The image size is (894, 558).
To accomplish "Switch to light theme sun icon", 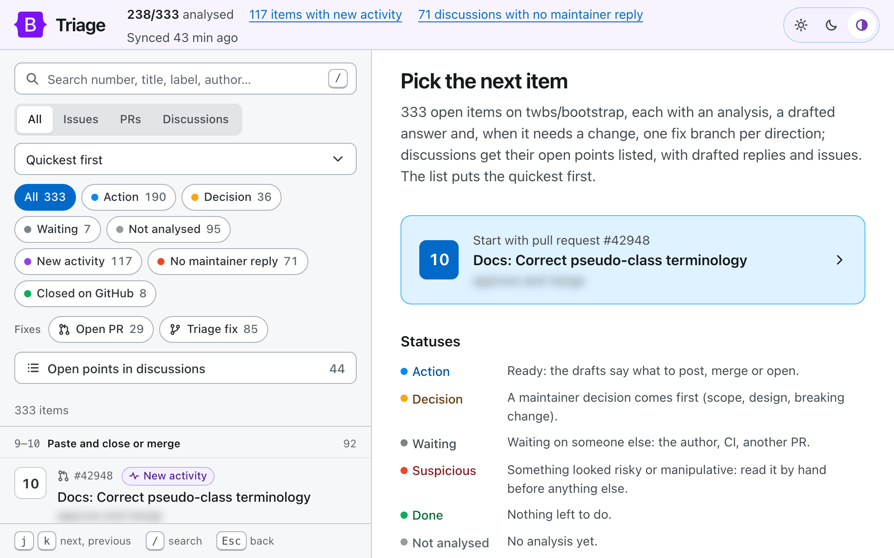I will coord(801,25).
